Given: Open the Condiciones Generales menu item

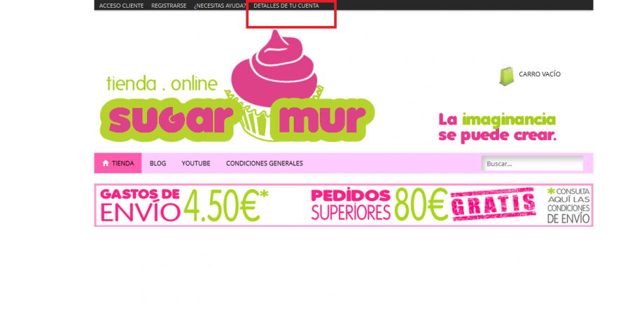Looking at the screenshot, I should click(x=265, y=163).
